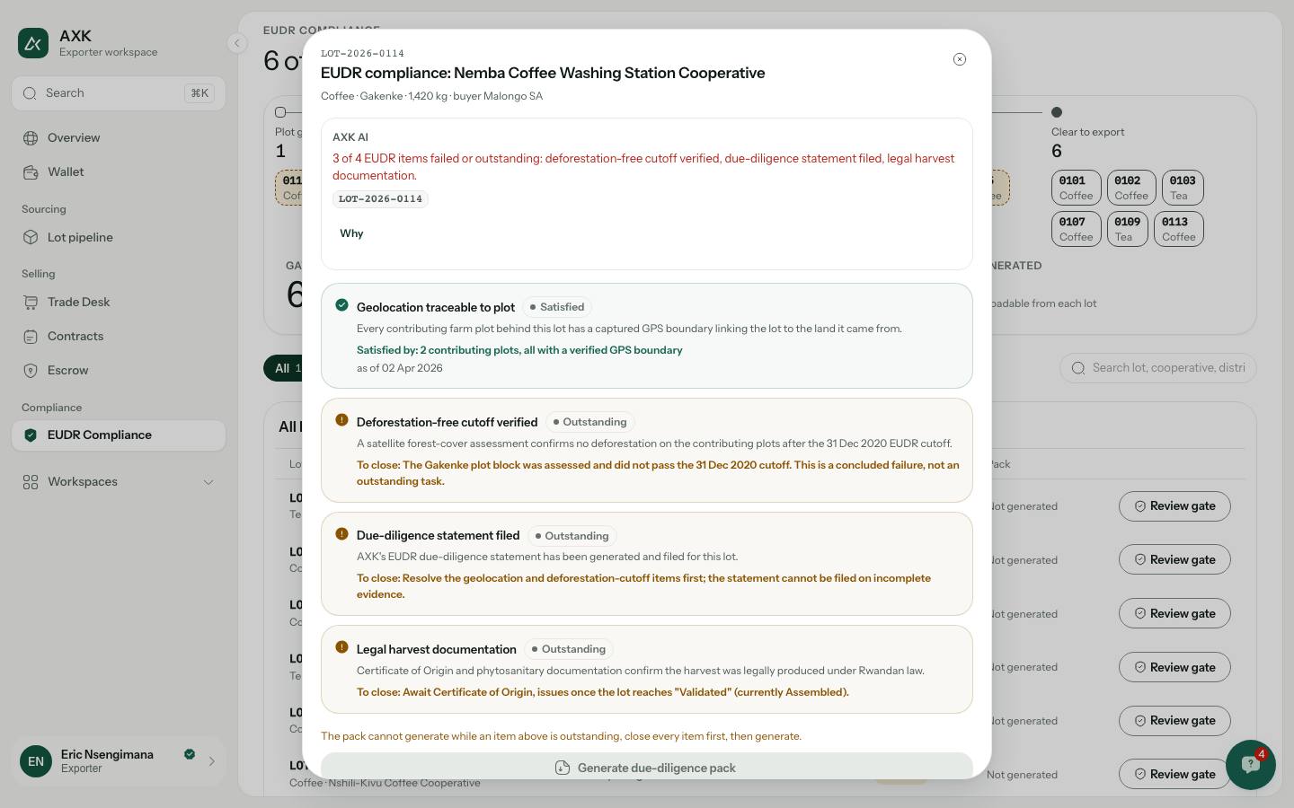Open lot chip 0102 Coffee
This screenshot has width=1294, height=808.
[1131, 188]
